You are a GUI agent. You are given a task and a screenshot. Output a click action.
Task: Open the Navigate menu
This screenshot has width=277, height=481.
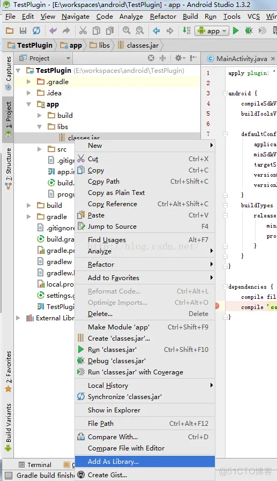click(x=76, y=17)
